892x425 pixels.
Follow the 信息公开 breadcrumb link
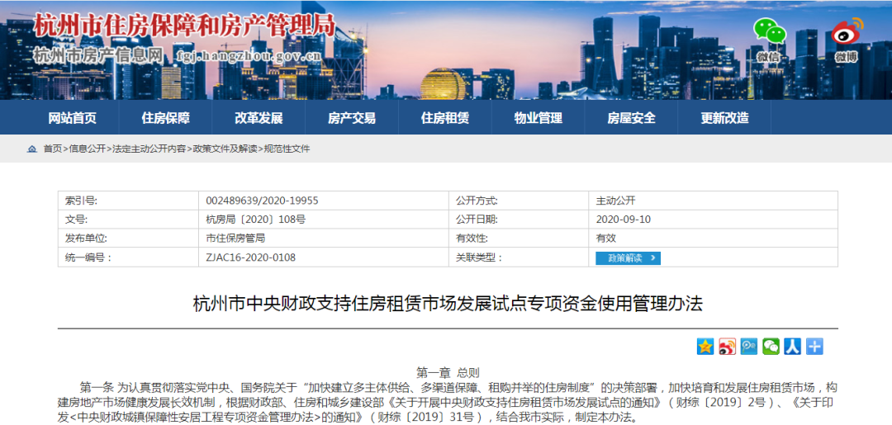pyautogui.click(x=87, y=149)
